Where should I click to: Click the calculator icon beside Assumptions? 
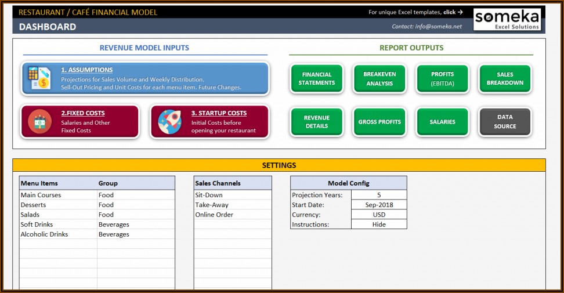tap(39, 78)
